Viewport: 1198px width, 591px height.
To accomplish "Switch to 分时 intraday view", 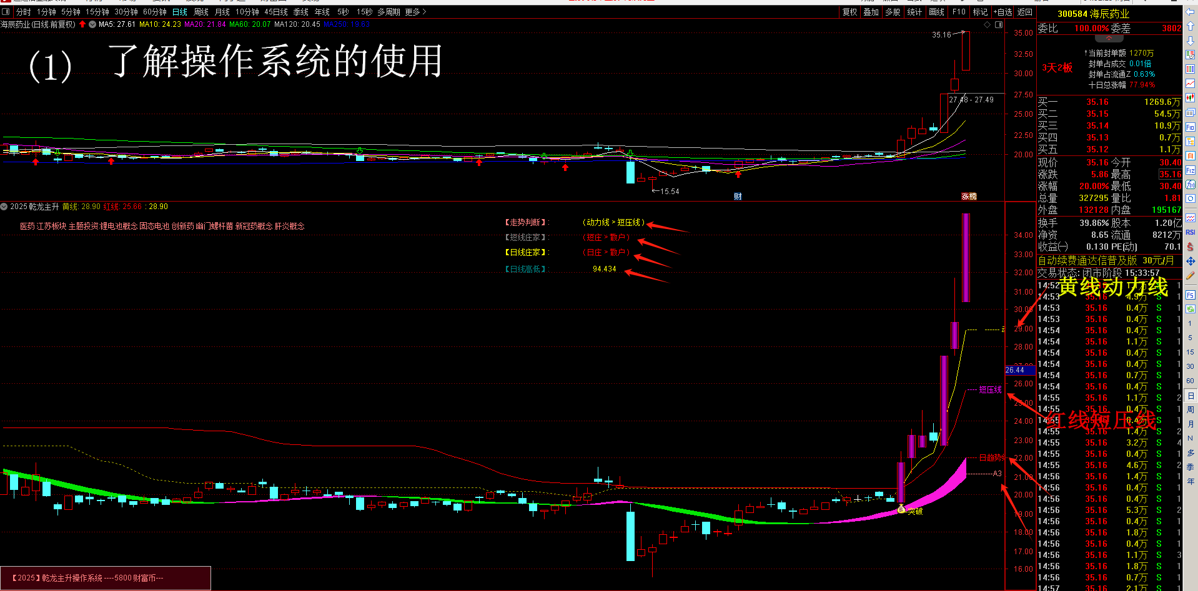I will pos(23,12).
